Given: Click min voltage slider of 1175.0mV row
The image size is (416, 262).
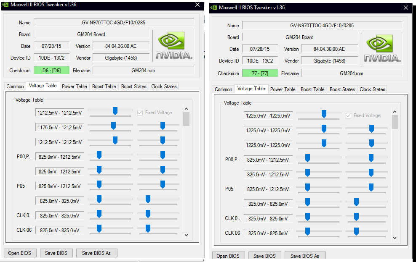Looking at the screenshot, I should 113,126.
